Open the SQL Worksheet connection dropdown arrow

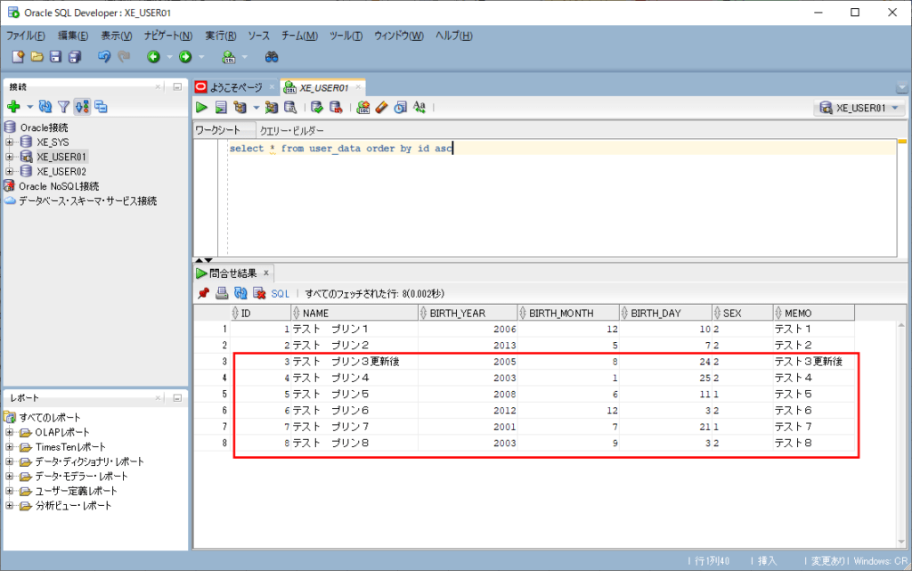point(245,57)
